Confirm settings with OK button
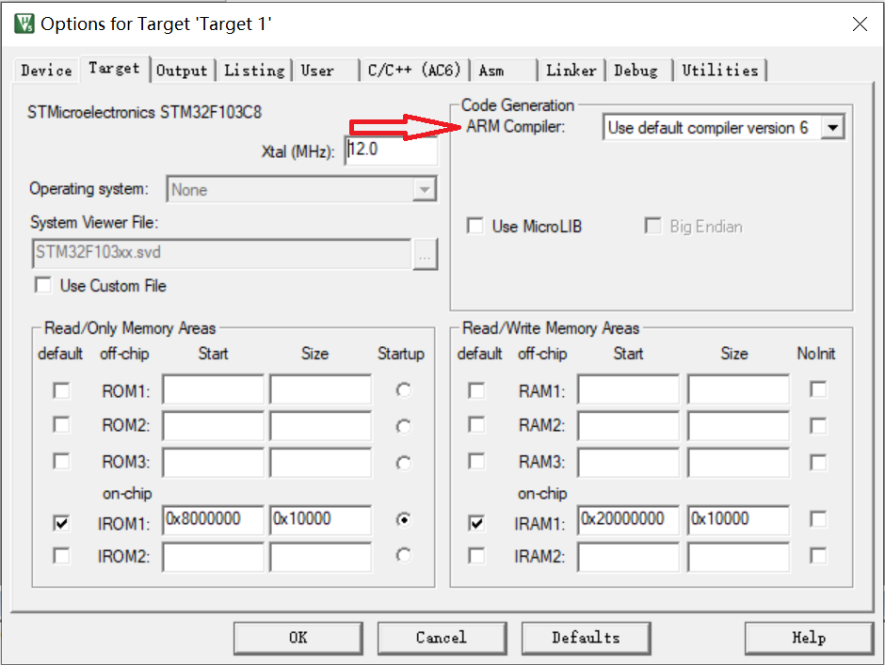This screenshot has width=885, height=665. (x=298, y=638)
